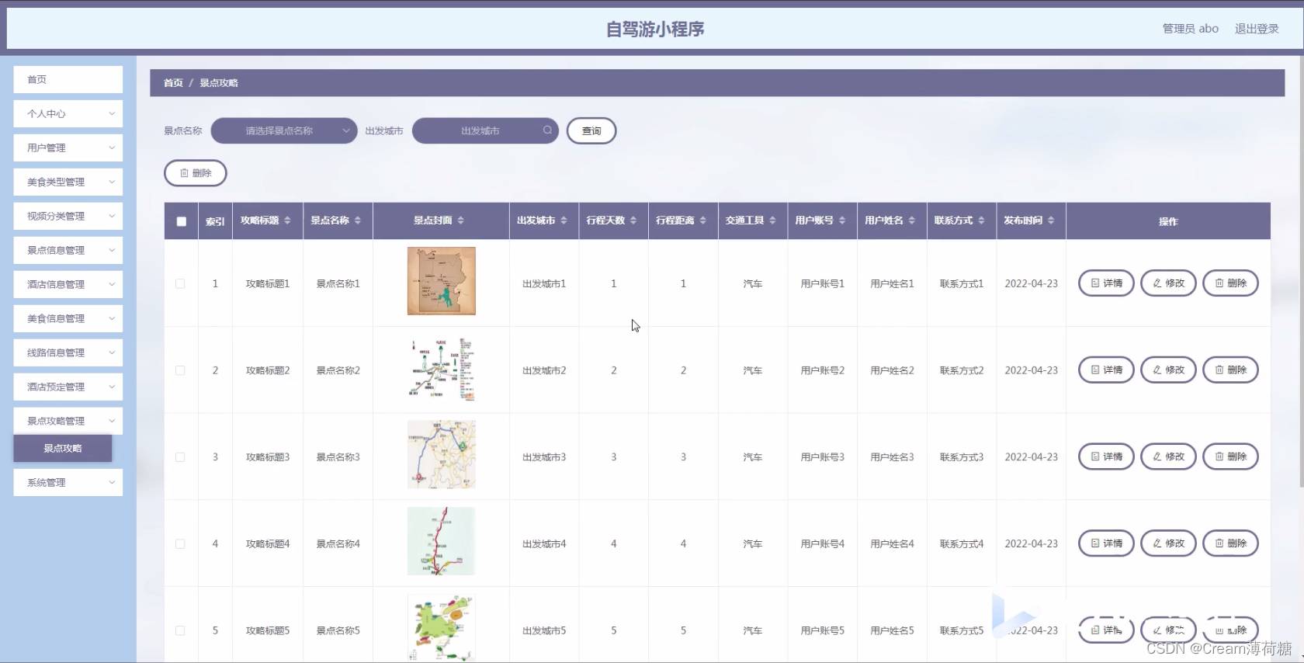Screen dimensions: 1304x663
Task: Click 退出登录 link
Action: click(1257, 29)
